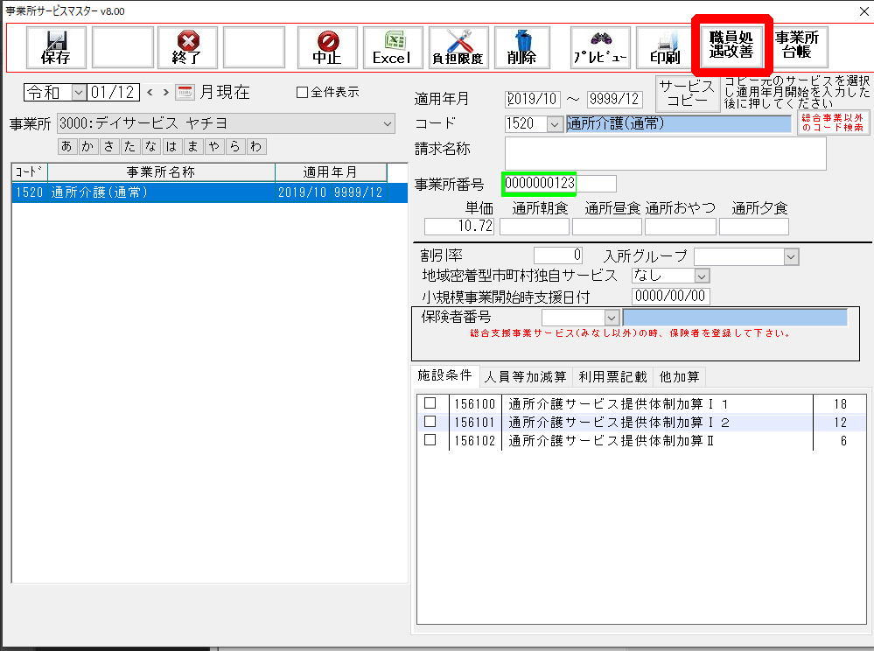This screenshot has width=874, height=651.
Task: Click the 削除 (Delete) trash icon
Action: tap(521, 47)
